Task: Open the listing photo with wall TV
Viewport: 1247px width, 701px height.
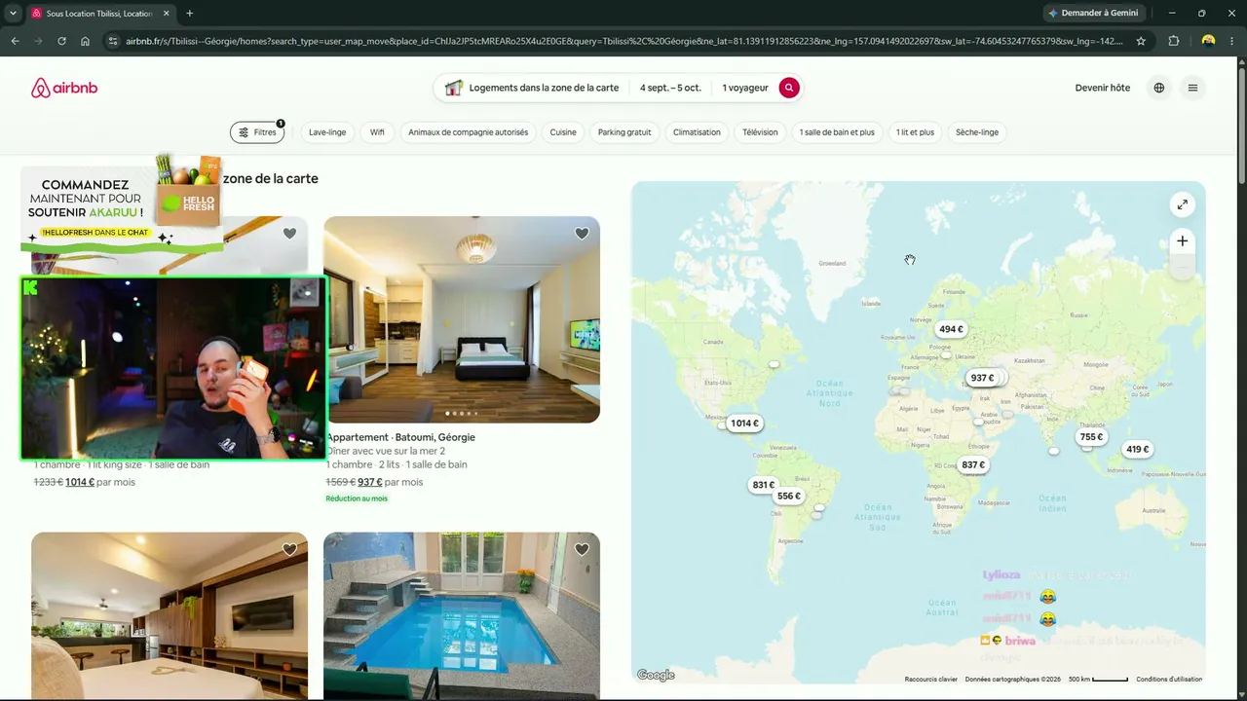Action: tap(170, 615)
